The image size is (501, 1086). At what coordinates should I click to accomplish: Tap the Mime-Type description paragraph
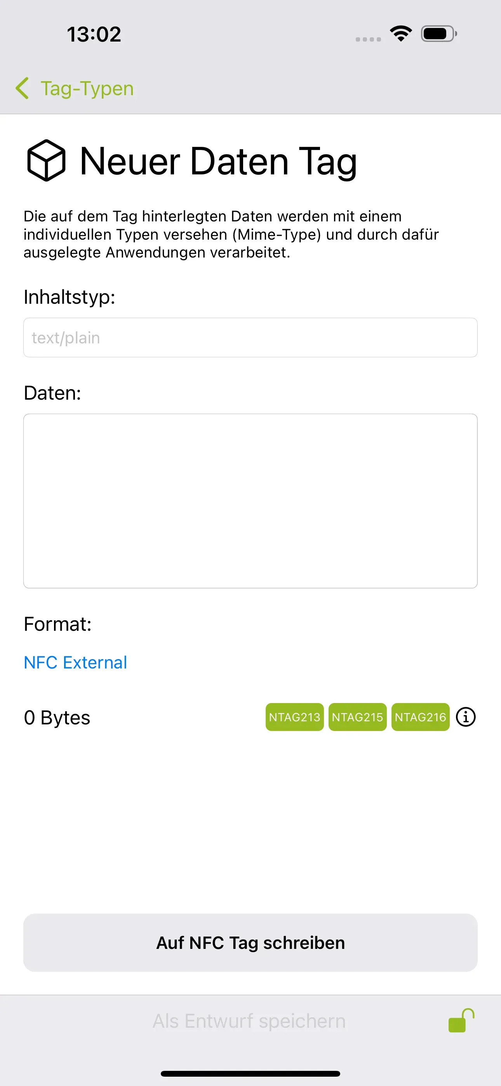coord(231,234)
